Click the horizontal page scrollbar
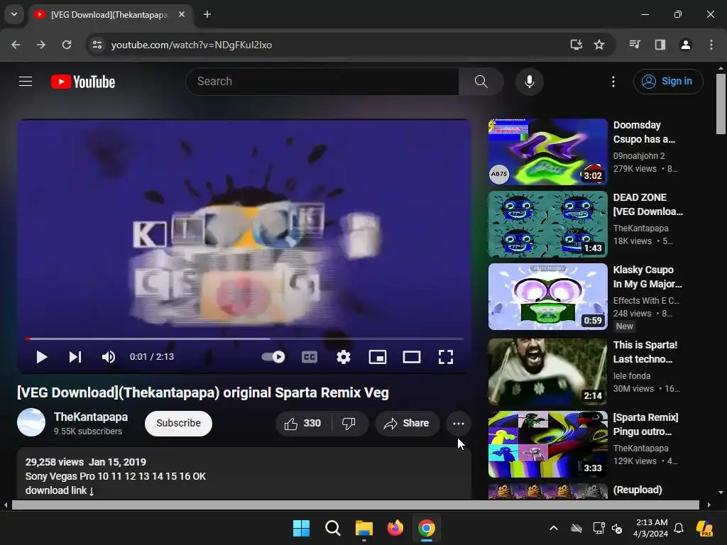This screenshot has width=727, height=545. click(356, 505)
